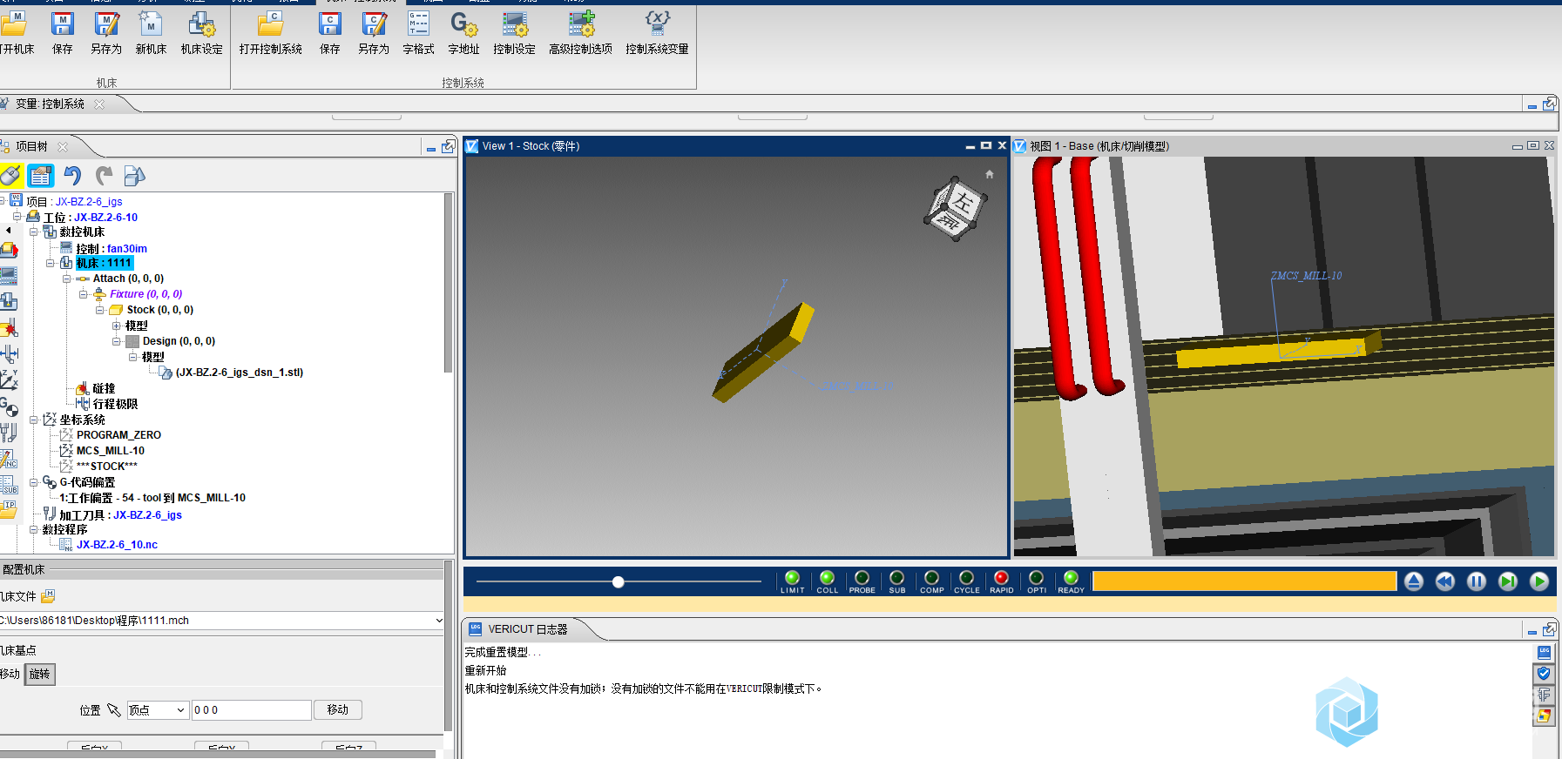1562x759 pixels.
Task: Click the travel limits sidebar icon
Action: (9, 353)
